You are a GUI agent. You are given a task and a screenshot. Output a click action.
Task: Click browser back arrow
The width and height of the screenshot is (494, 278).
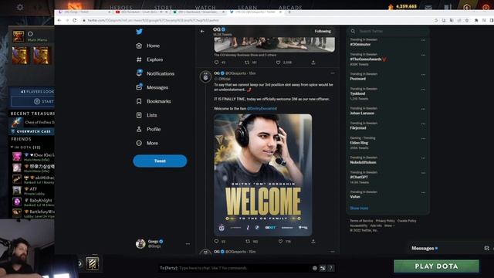point(59,20)
